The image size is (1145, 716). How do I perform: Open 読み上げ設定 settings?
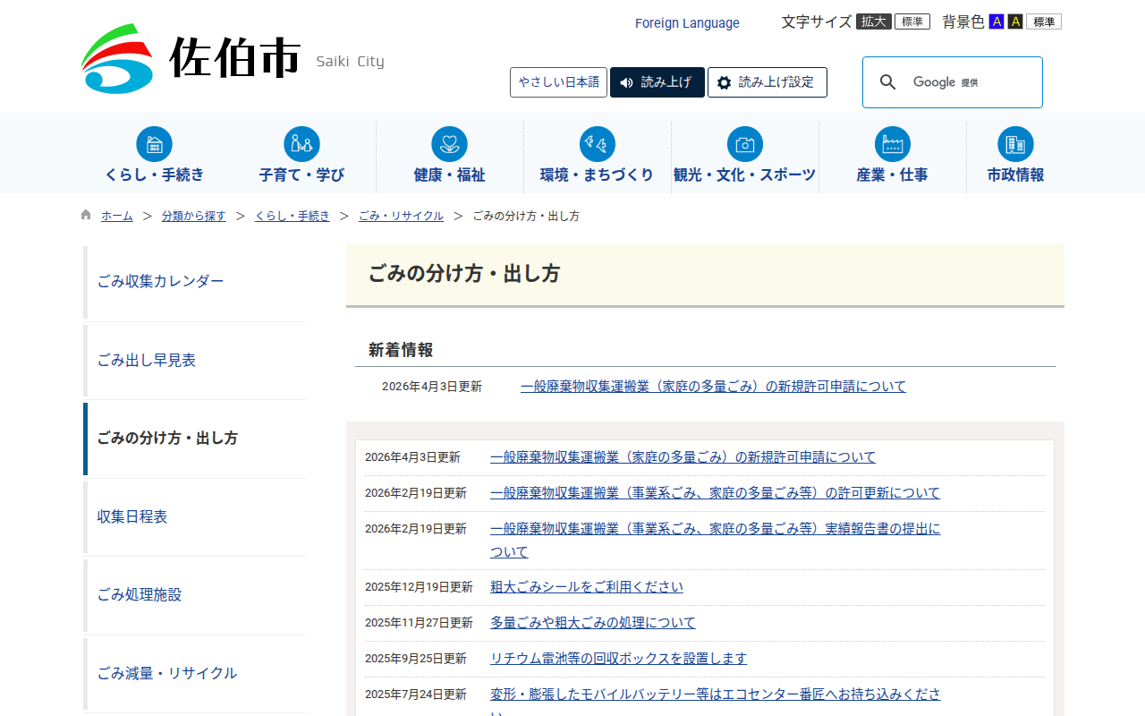pos(767,82)
